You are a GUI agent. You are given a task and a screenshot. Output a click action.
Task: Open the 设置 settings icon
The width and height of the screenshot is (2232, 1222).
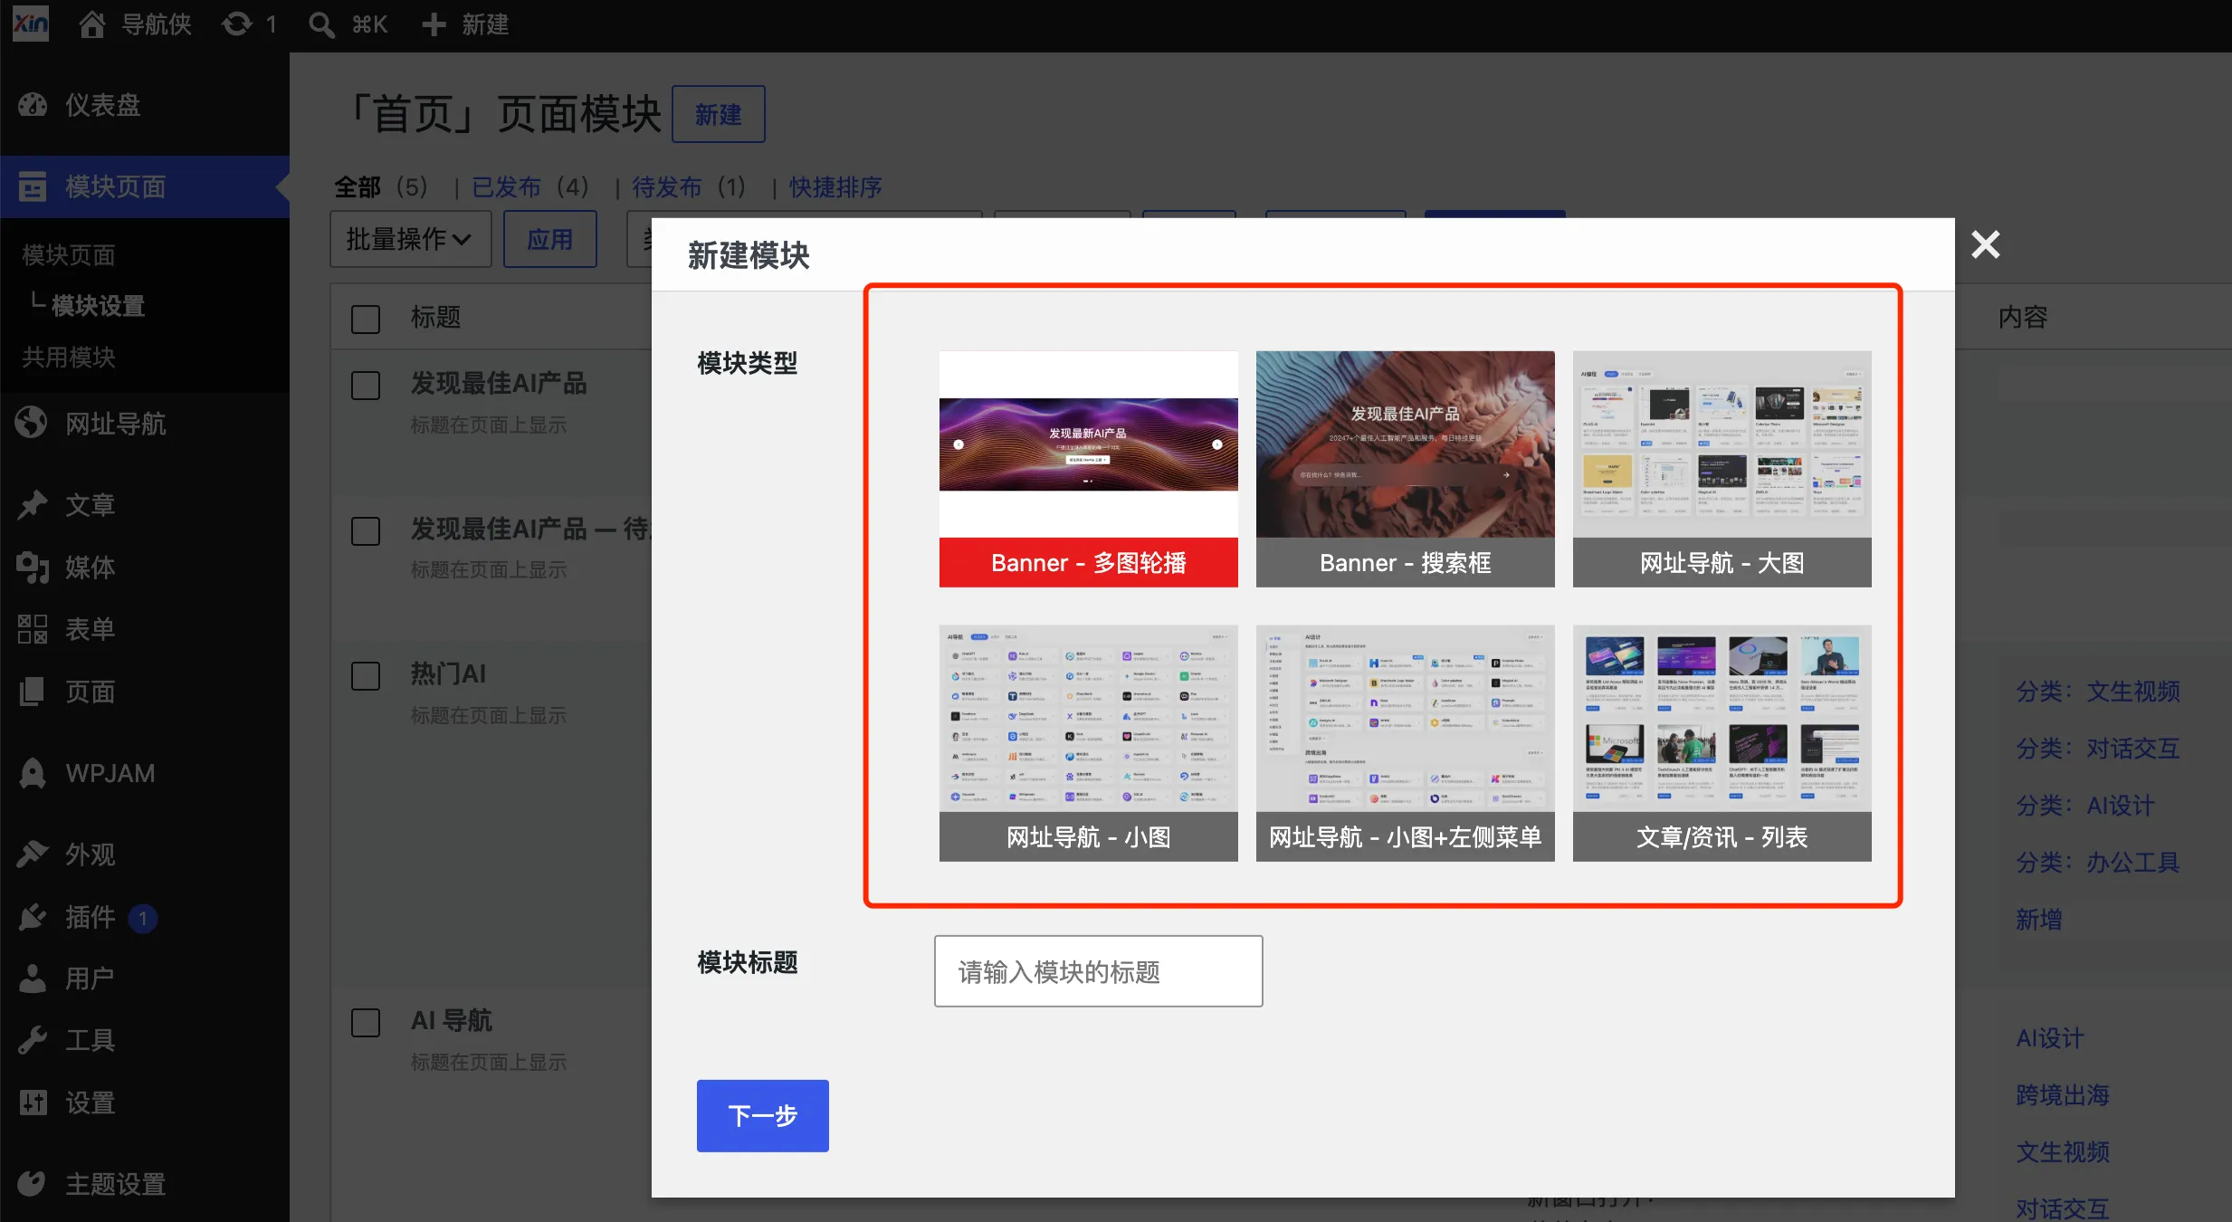tap(33, 1103)
